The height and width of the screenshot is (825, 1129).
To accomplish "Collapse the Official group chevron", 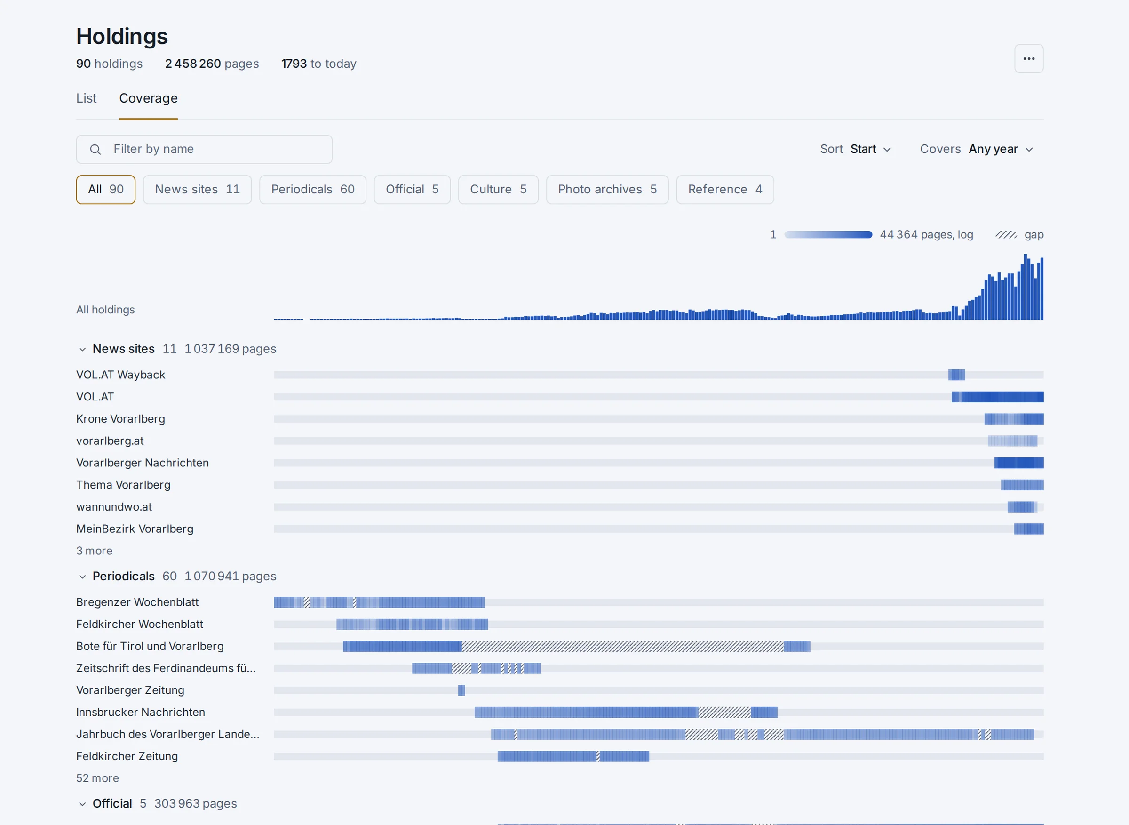I will (82, 804).
